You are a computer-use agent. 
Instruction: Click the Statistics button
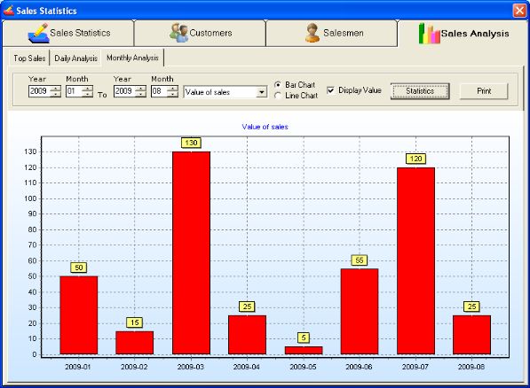coord(420,91)
